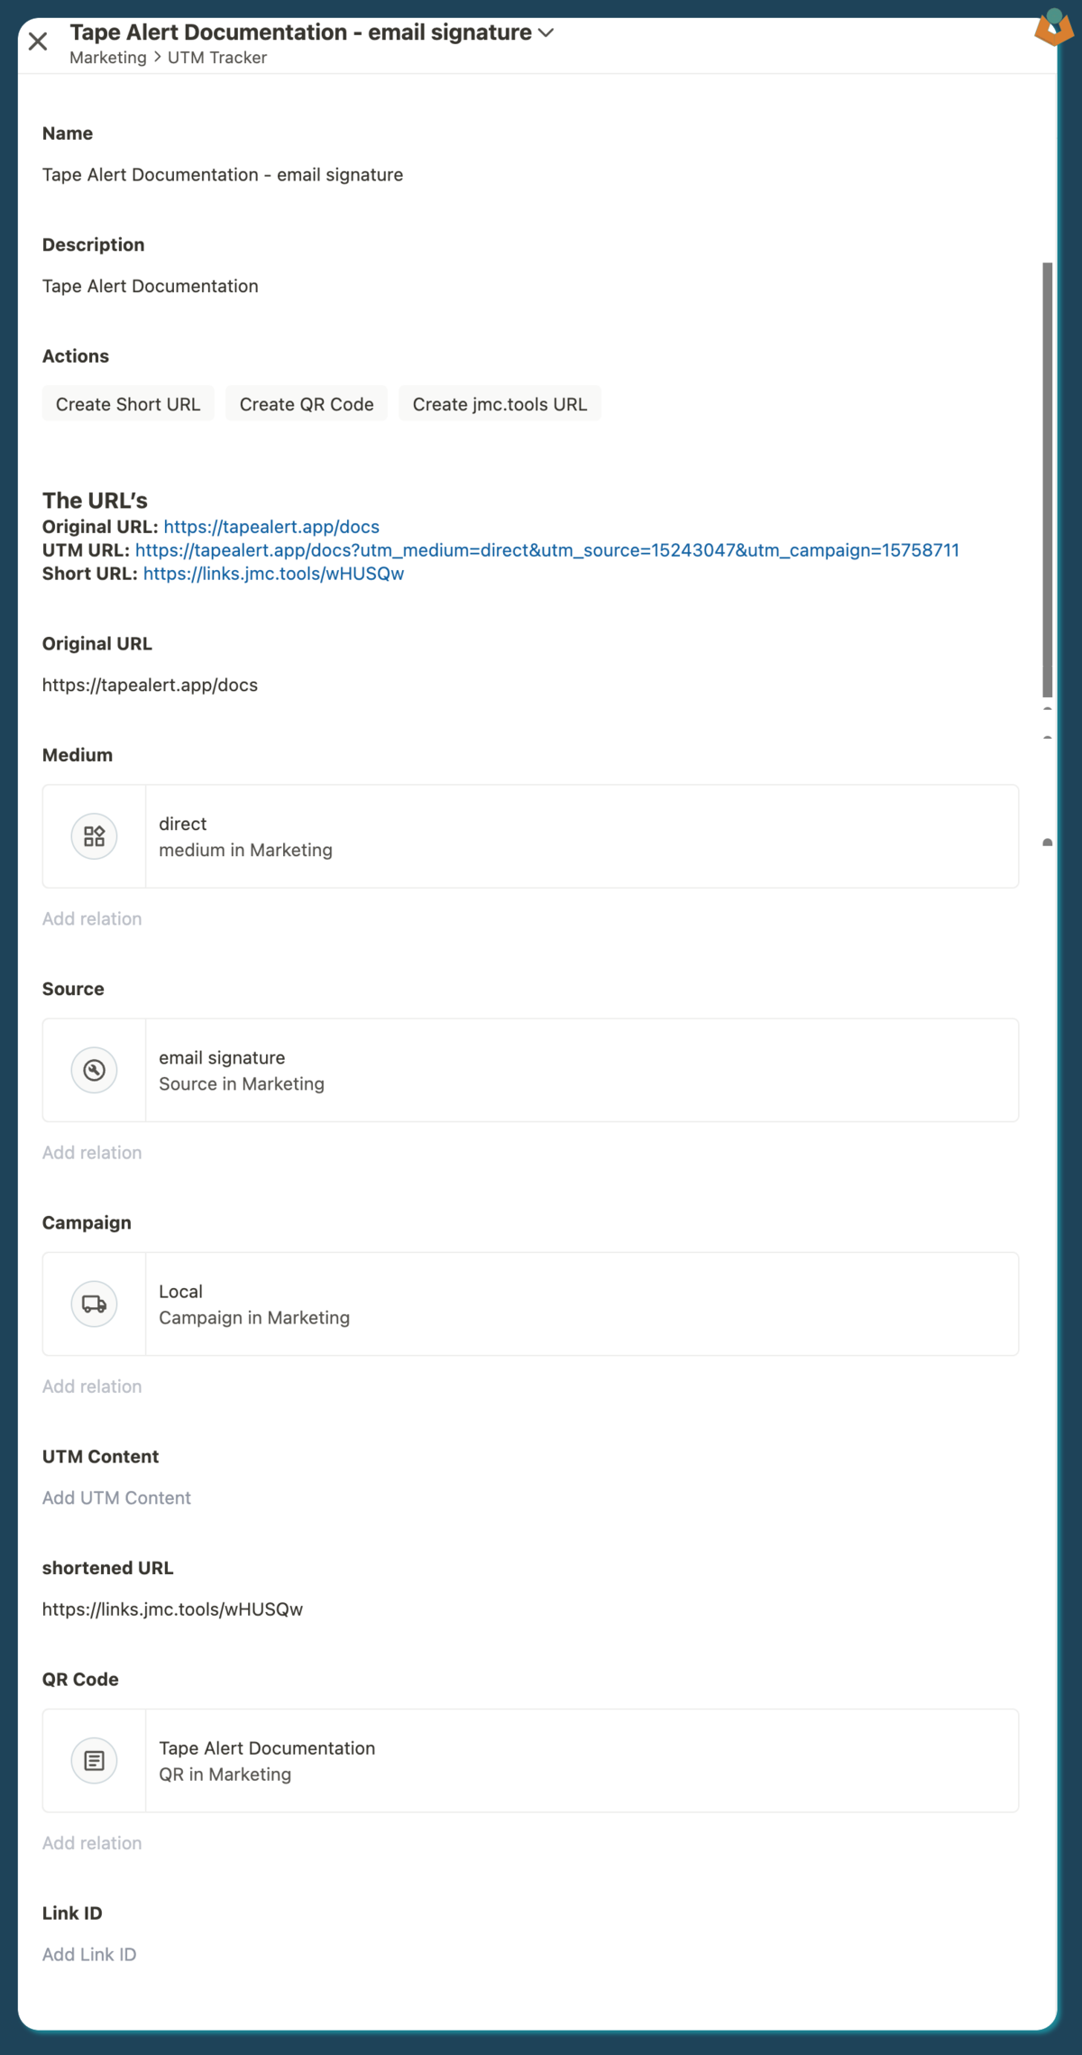The height and width of the screenshot is (2055, 1082).
Task: Click the 'Campaign in Marketing' subtitle
Action: click(x=254, y=1317)
